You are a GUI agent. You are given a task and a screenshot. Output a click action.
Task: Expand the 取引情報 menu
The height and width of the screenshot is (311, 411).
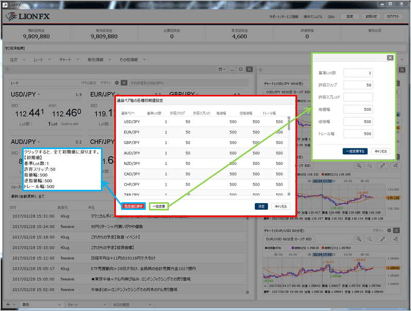(x=99, y=60)
